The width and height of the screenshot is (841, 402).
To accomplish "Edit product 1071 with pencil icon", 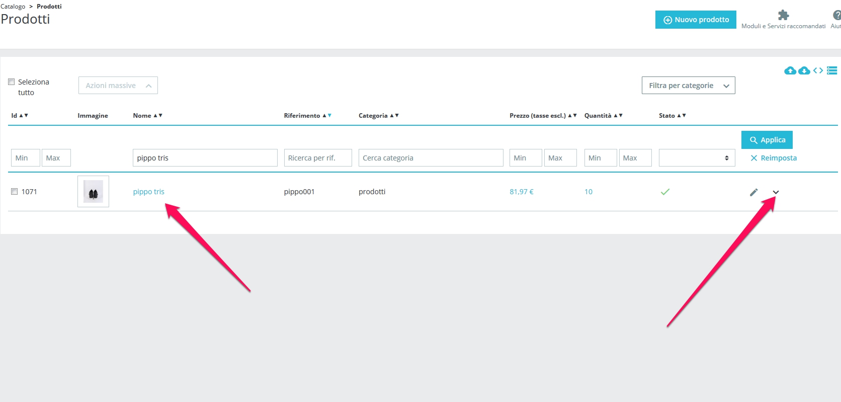I will click(x=753, y=192).
